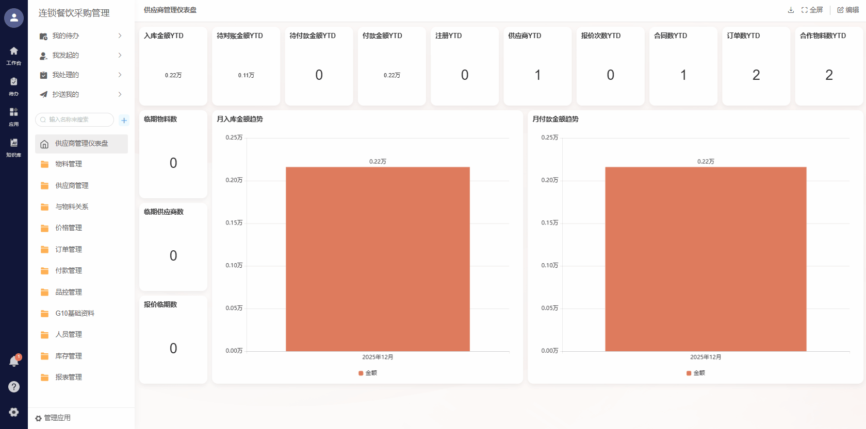Click the 全屏 button
Viewport: 866px width, 429px height.
click(812, 10)
